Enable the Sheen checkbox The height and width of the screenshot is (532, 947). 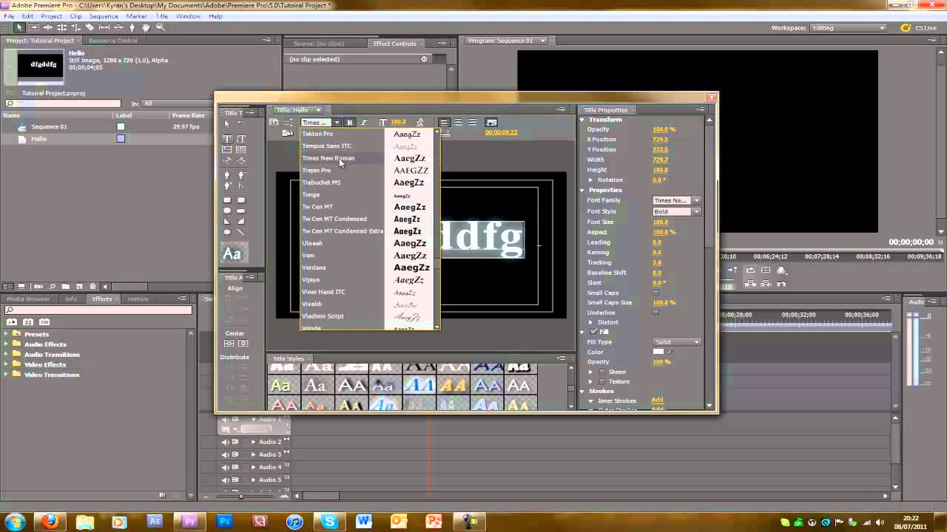pyautogui.click(x=601, y=372)
